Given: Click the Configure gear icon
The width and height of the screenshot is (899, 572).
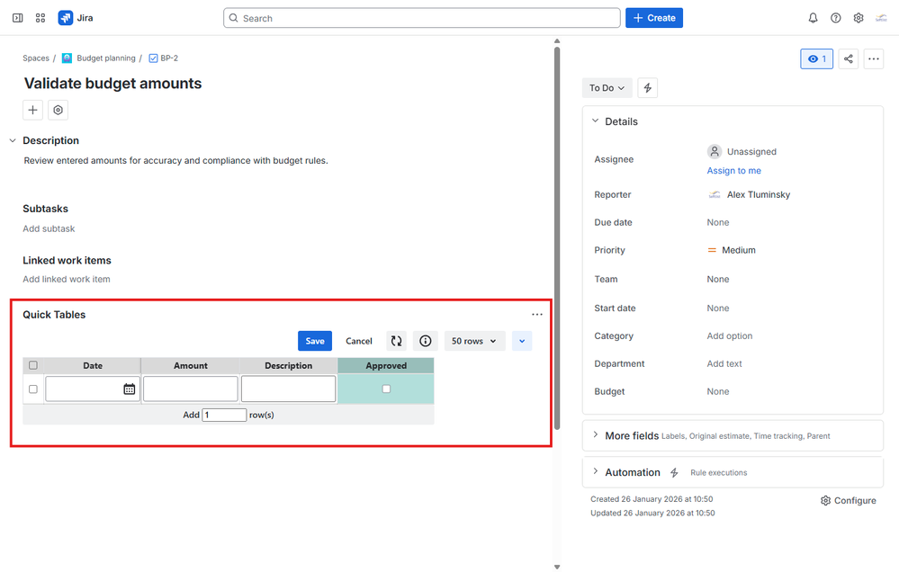Looking at the screenshot, I should click(x=825, y=500).
